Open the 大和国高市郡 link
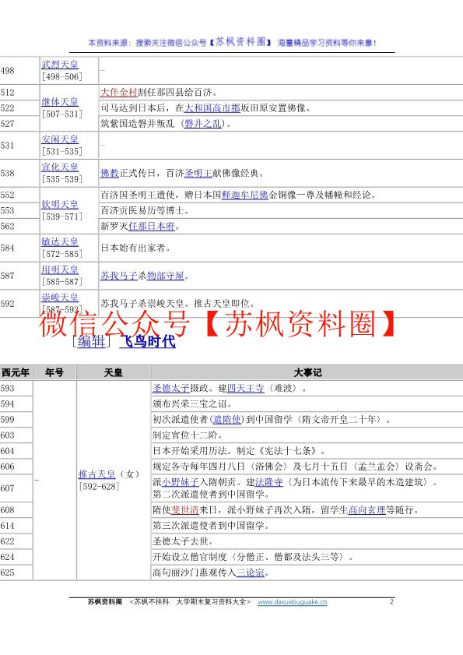Screen dimensions: 463x655 pos(212,108)
